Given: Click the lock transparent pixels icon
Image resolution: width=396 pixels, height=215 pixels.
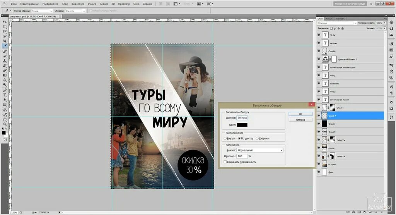Looking at the screenshot, I should pyautogui.click(x=331, y=28).
